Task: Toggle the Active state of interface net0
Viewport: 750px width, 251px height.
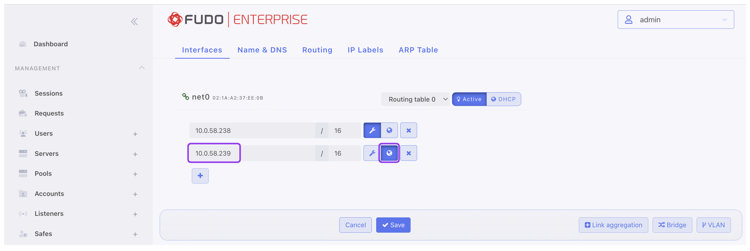Action: 469,99
